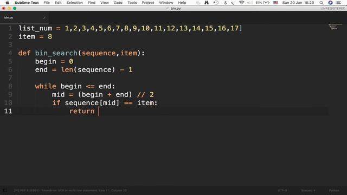
Task: Click the bin_search function name
Action: (56, 53)
